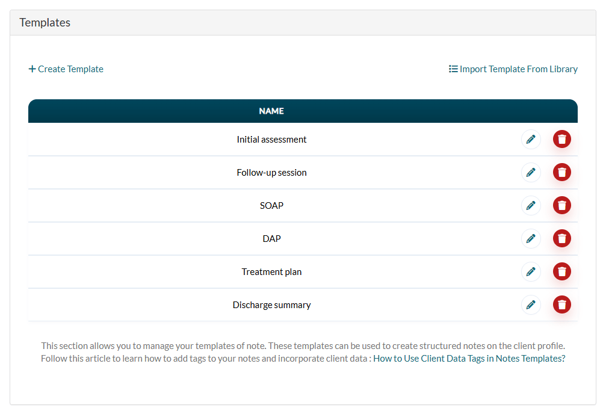Delete the Treatment plan template
Viewport: 606px width, 414px height.
561,272
